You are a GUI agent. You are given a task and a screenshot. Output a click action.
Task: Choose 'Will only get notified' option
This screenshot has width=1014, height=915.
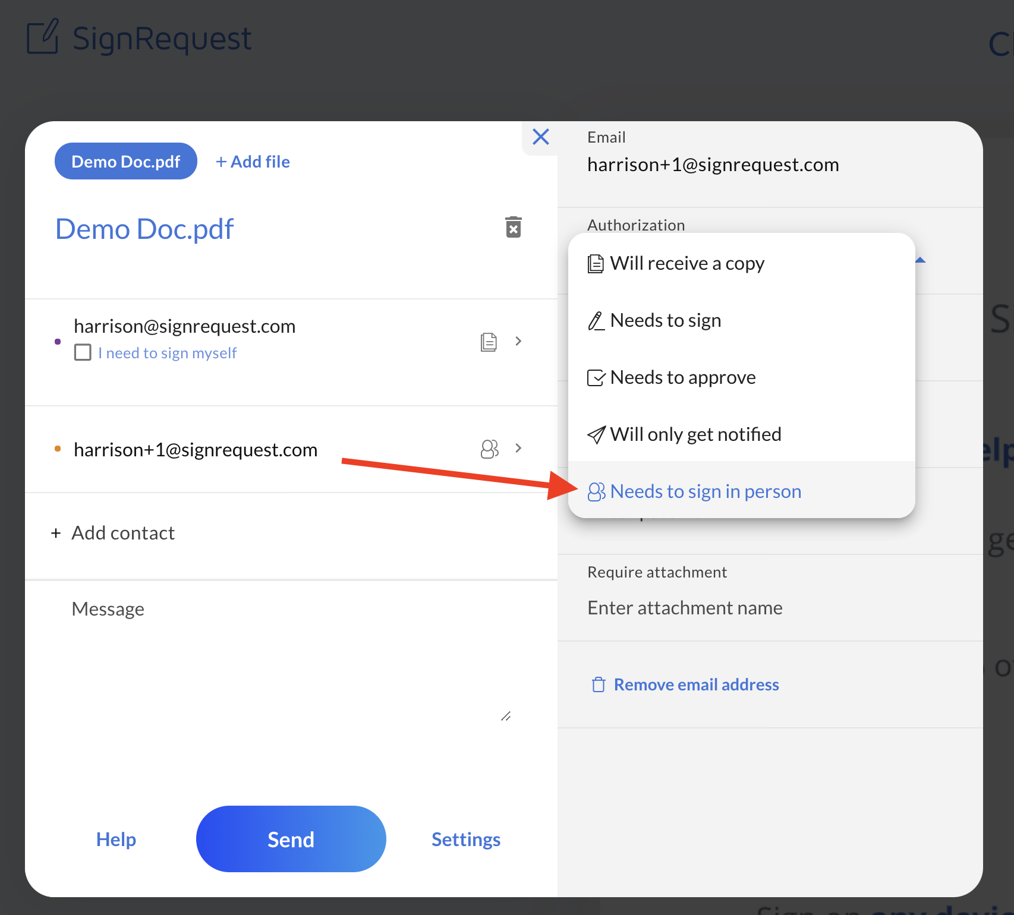tap(742, 434)
